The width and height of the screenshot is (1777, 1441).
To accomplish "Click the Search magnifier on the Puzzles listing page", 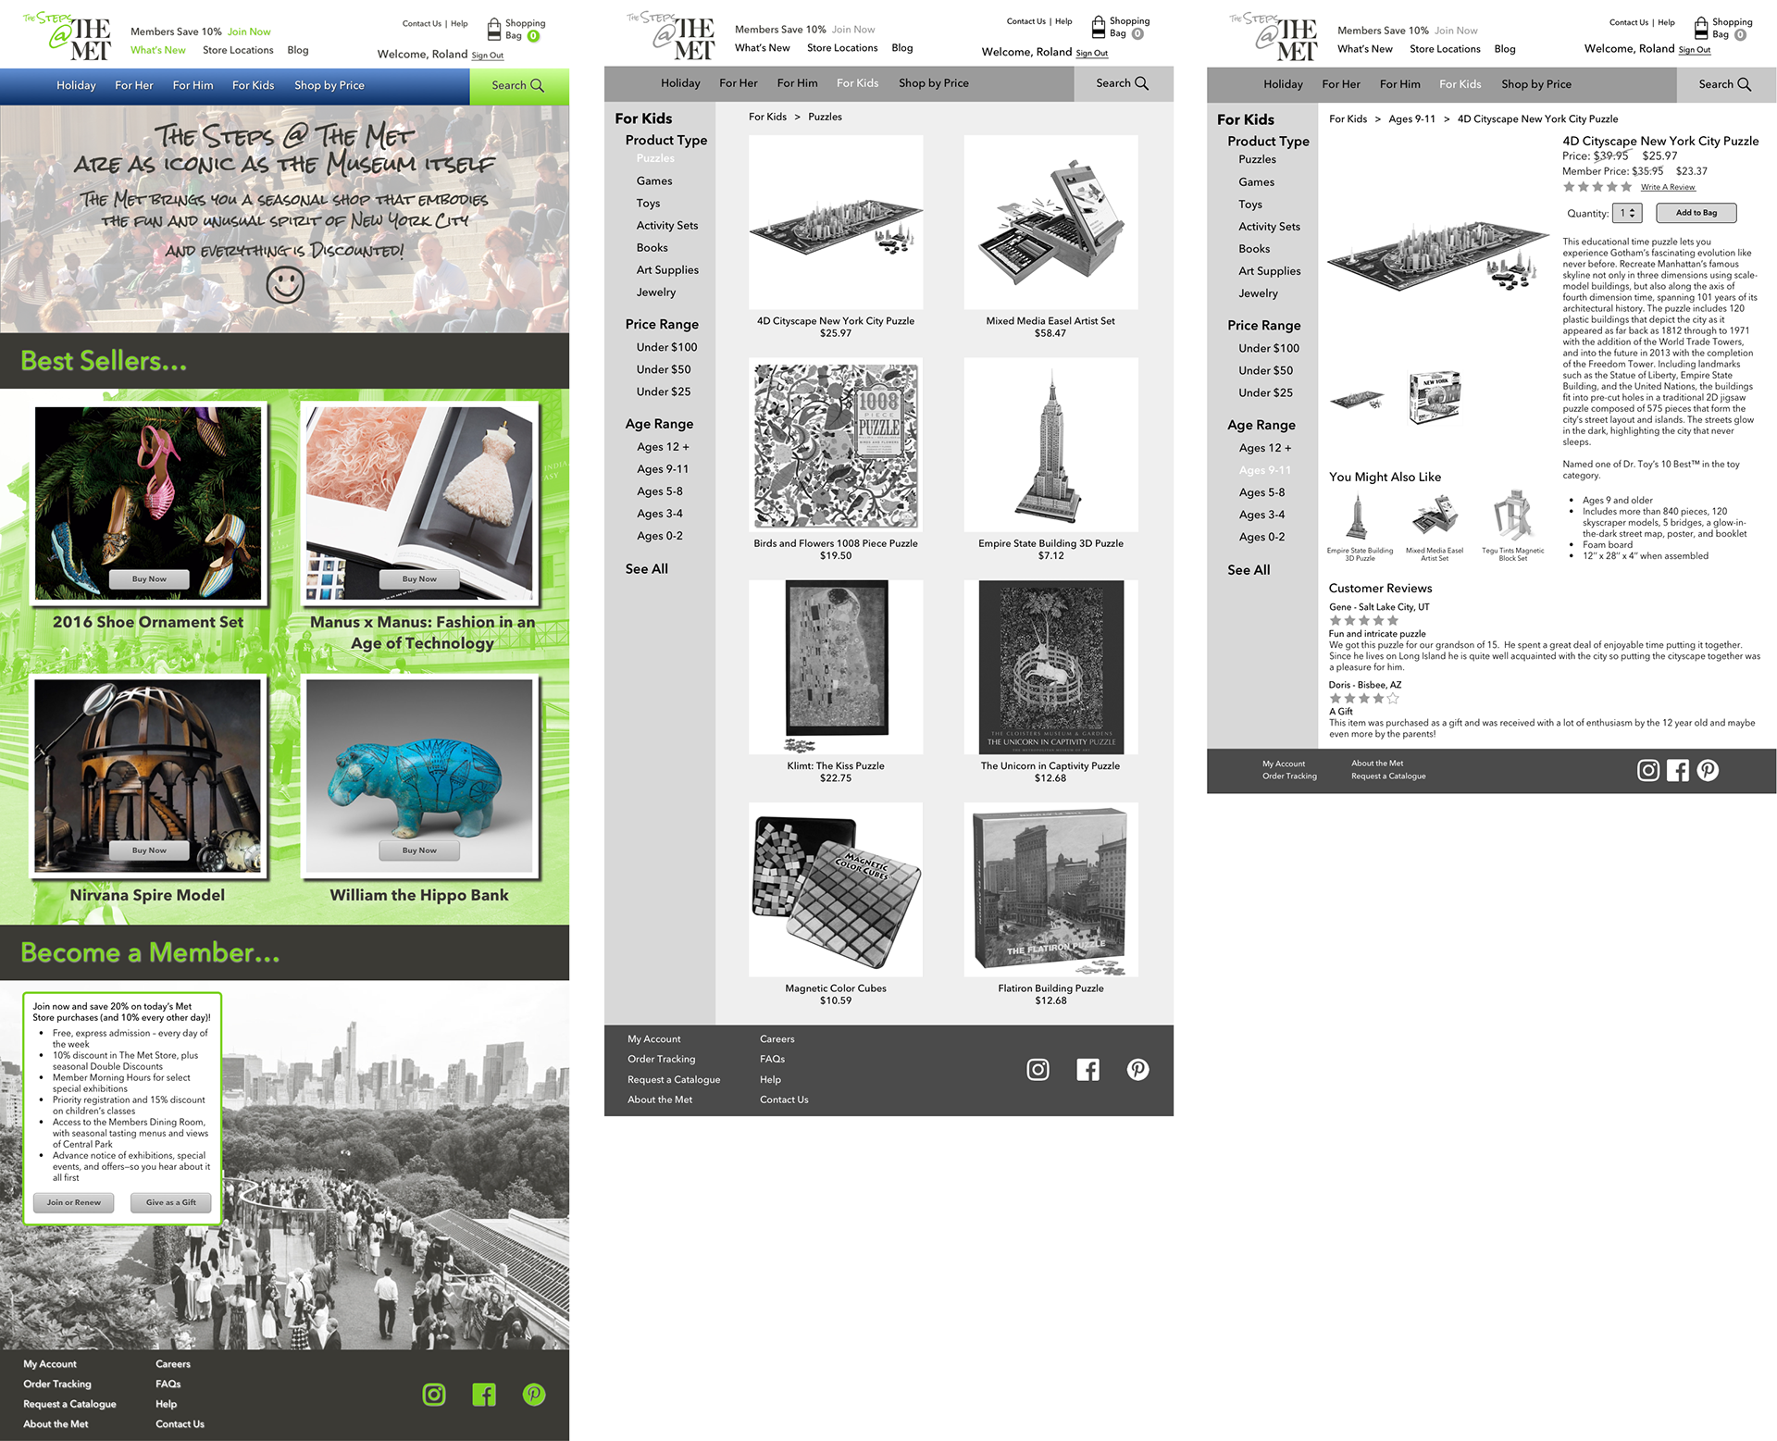I will [x=1141, y=83].
